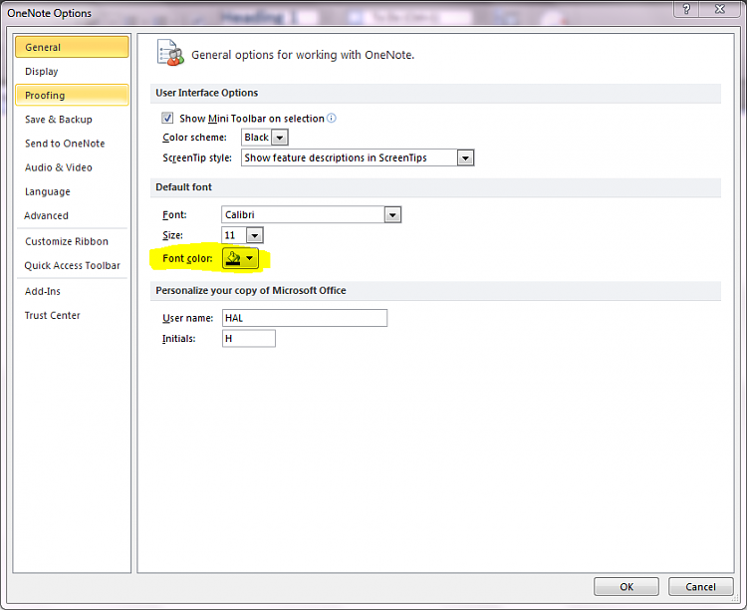Select the Language category
The image size is (747, 610).
[x=72, y=191]
